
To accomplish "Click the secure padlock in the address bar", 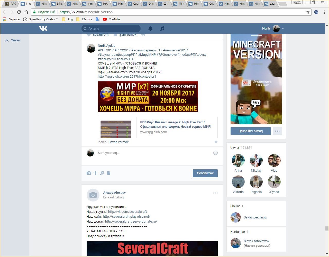I will click(x=34, y=12).
